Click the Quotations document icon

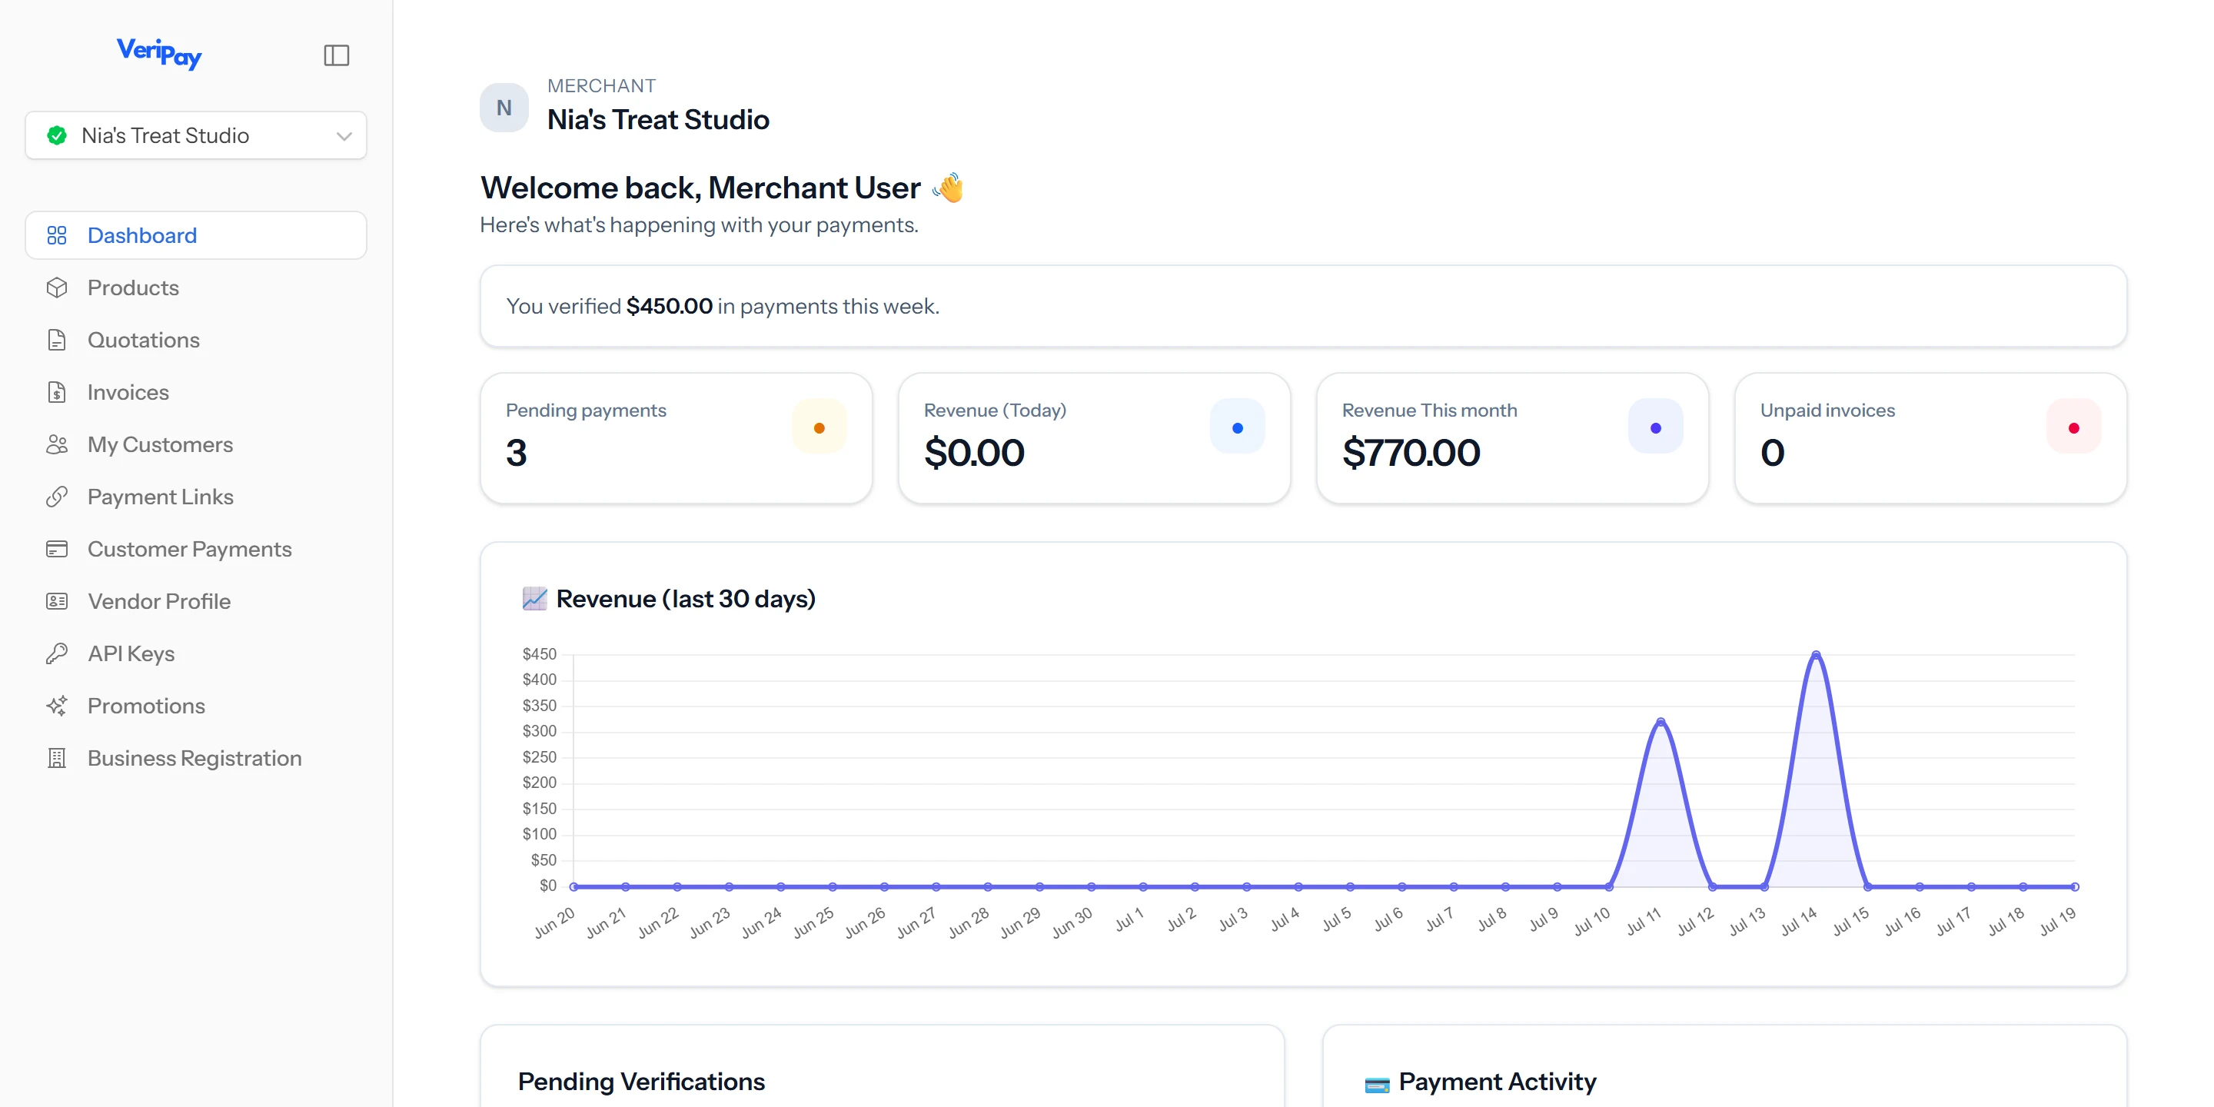tap(57, 341)
